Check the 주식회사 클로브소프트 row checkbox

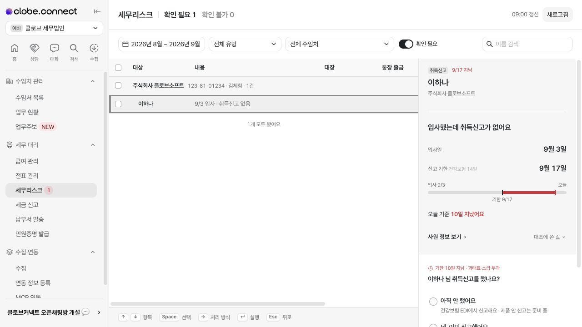click(x=118, y=85)
